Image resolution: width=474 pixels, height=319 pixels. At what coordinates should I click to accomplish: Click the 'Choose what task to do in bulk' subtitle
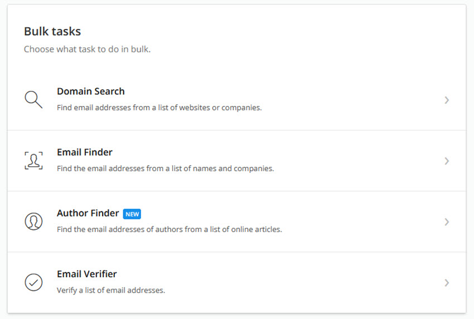[x=87, y=49]
